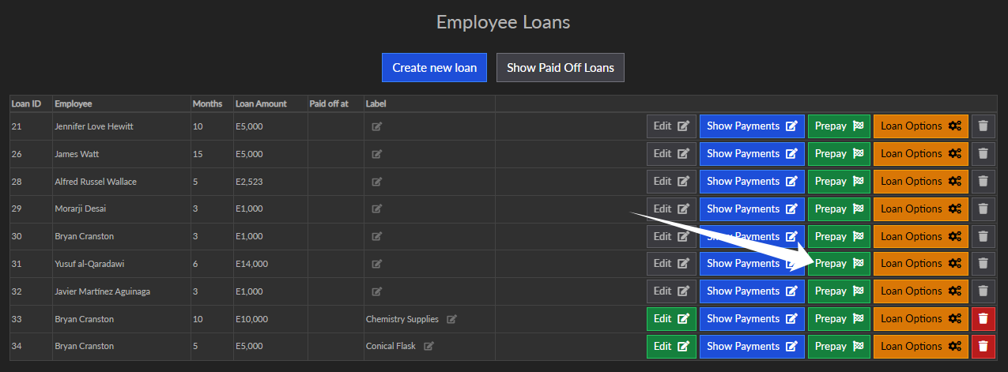This screenshot has width=1008, height=372.
Task: Click the red trash icon for loan 34
Action: tap(983, 346)
